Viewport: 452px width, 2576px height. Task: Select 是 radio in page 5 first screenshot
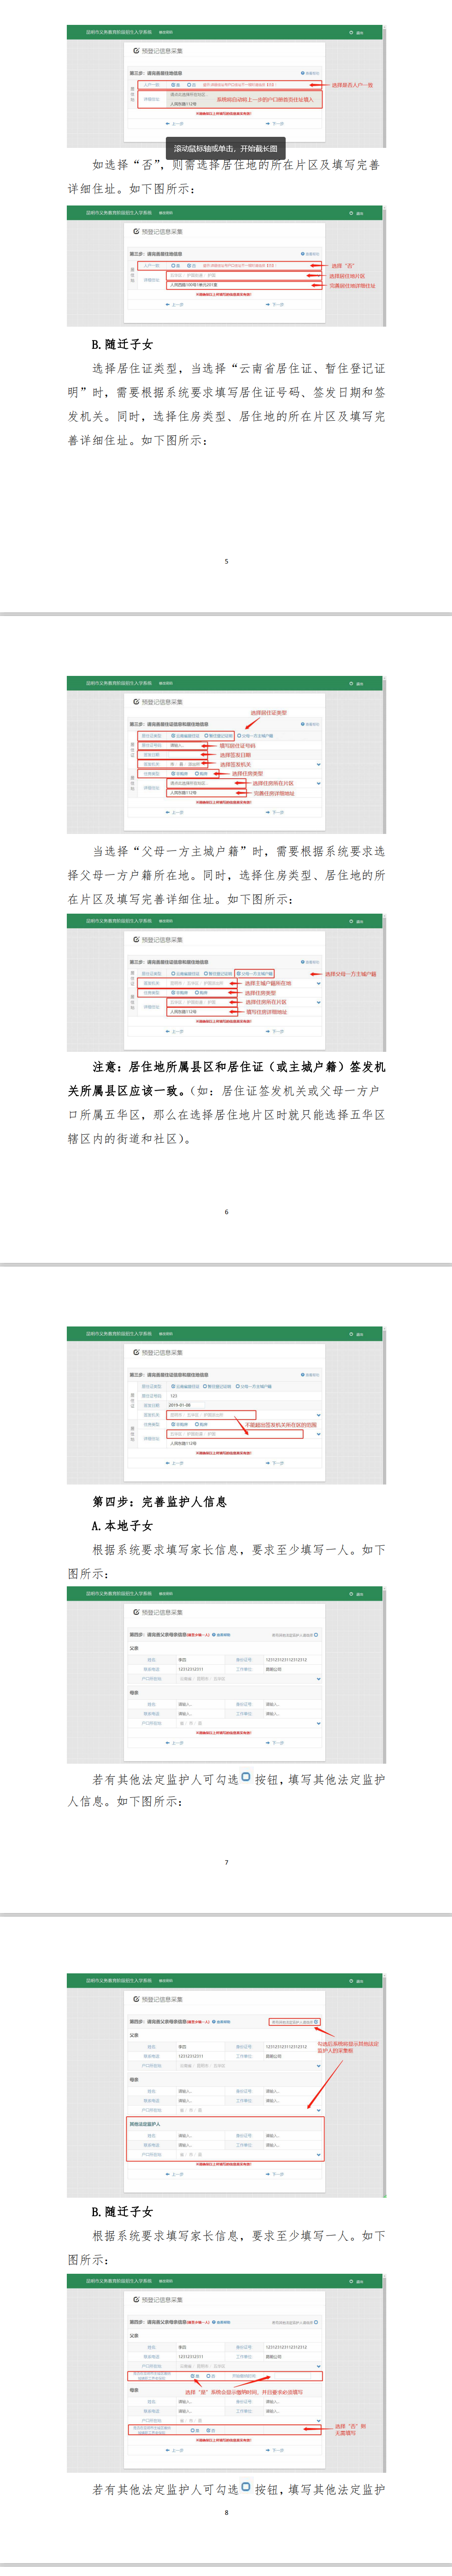(173, 84)
